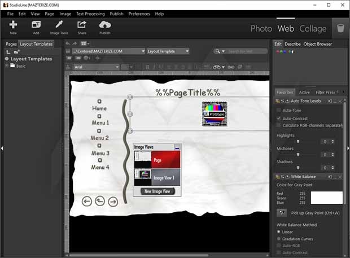
Task: Click the Pick up Gray Point eyedropper
Action: point(282,213)
